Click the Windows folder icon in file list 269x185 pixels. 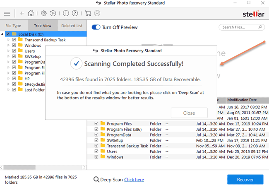103,156
